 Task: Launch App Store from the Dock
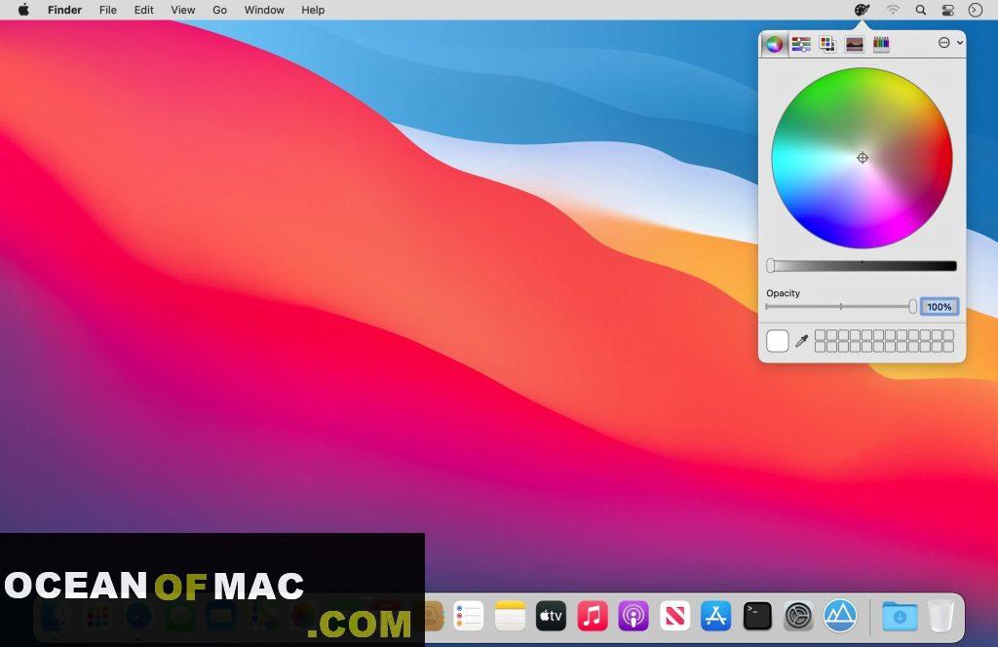716,616
